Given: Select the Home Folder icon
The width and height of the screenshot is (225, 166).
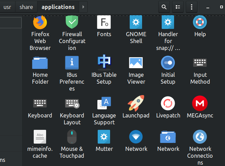Looking at the screenshot, I should (40, 63).
